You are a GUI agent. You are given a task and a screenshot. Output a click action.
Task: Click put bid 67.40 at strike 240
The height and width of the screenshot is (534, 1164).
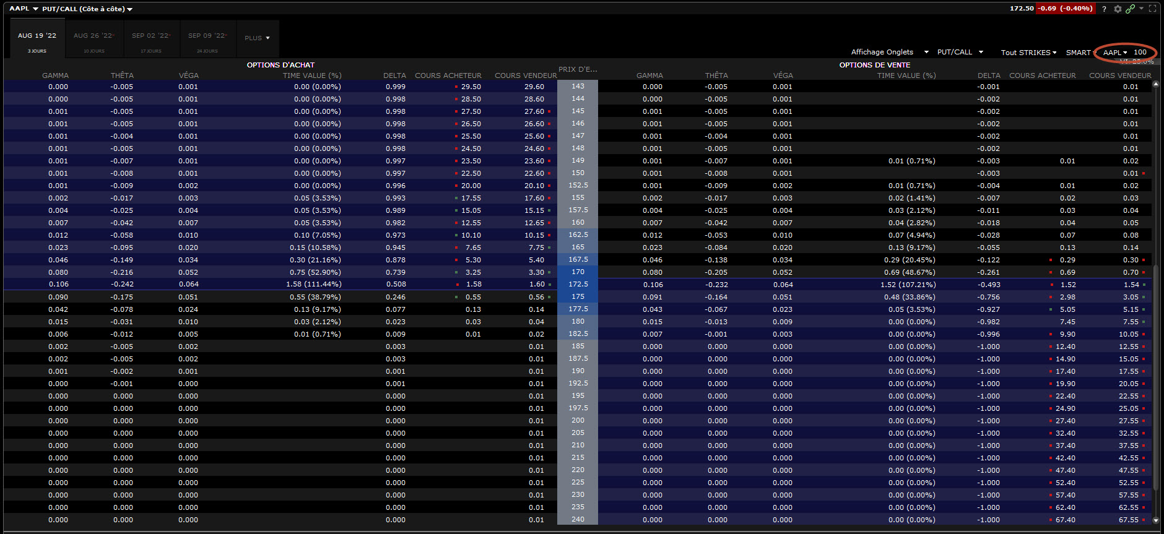(x=1066, y=520)
